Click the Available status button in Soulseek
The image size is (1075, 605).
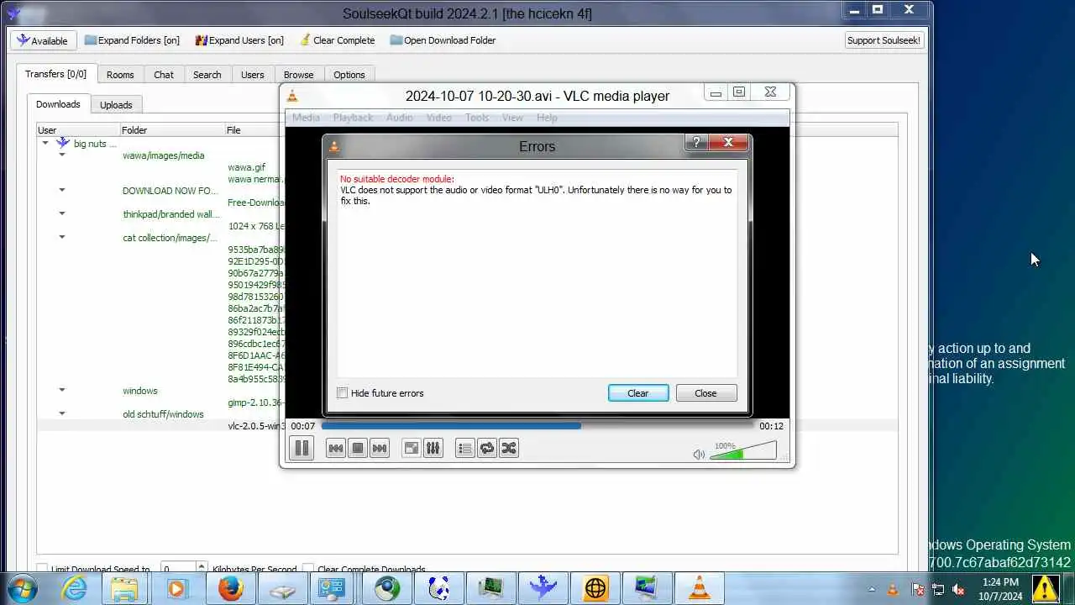[43, 40]
